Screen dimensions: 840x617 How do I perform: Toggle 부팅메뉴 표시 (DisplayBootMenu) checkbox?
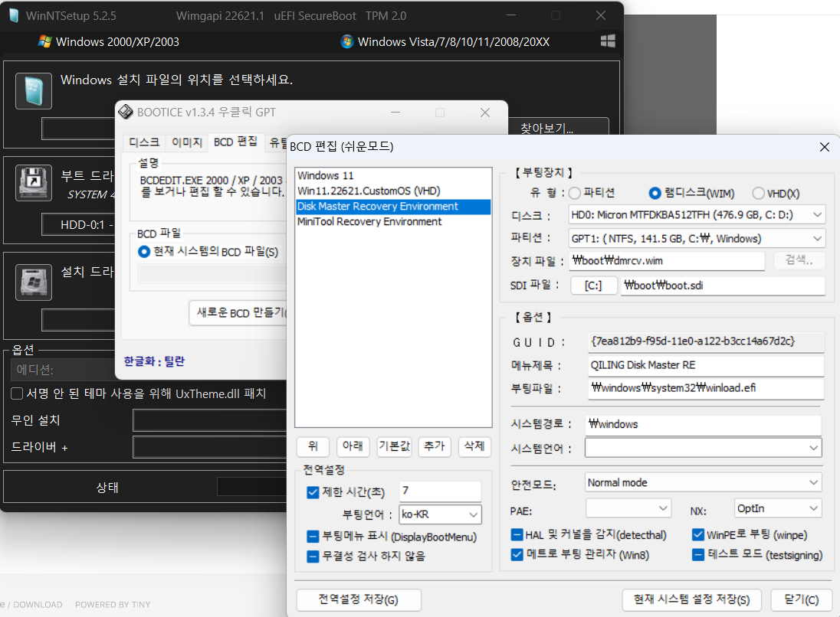pos(313,537)
